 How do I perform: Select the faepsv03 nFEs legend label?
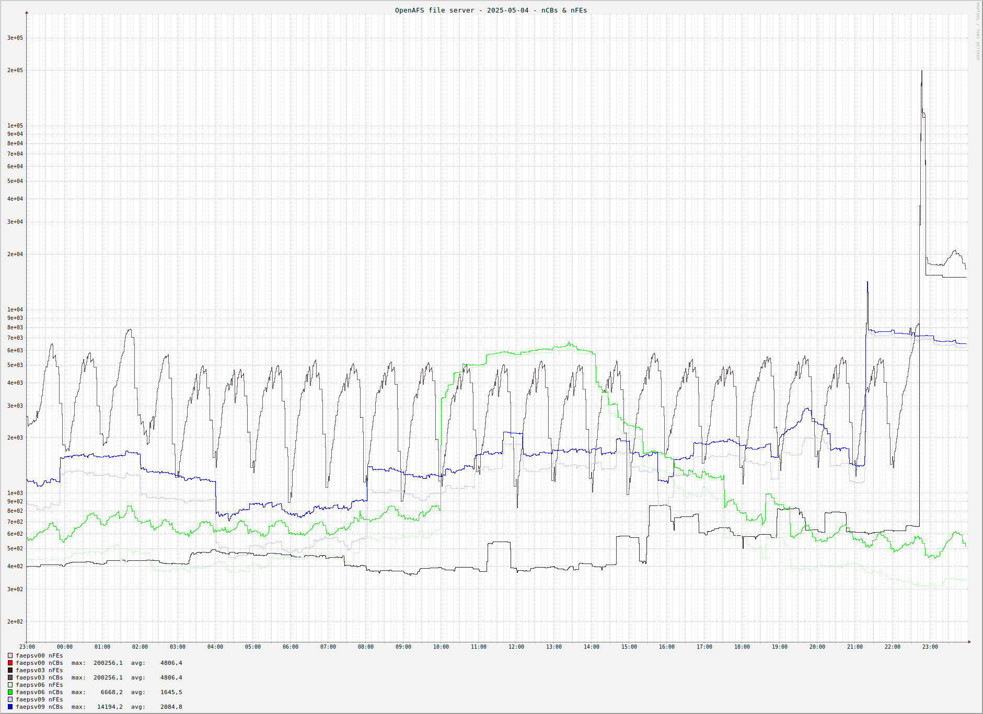[39, 670]
